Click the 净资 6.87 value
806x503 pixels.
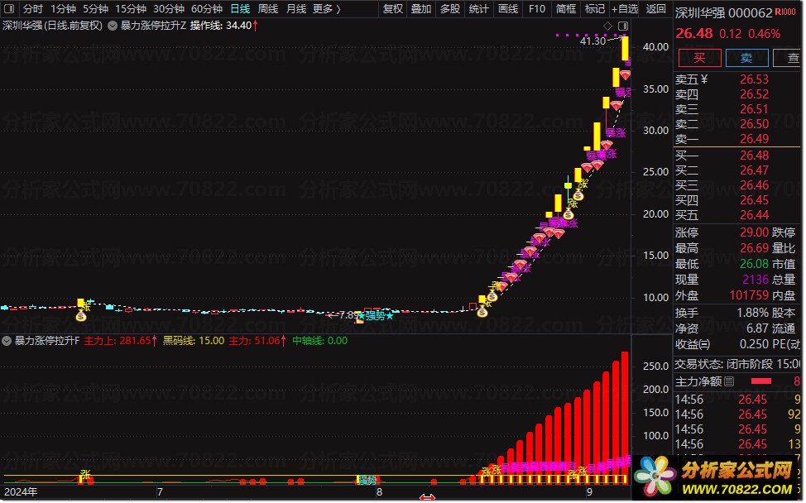(758, 328)
